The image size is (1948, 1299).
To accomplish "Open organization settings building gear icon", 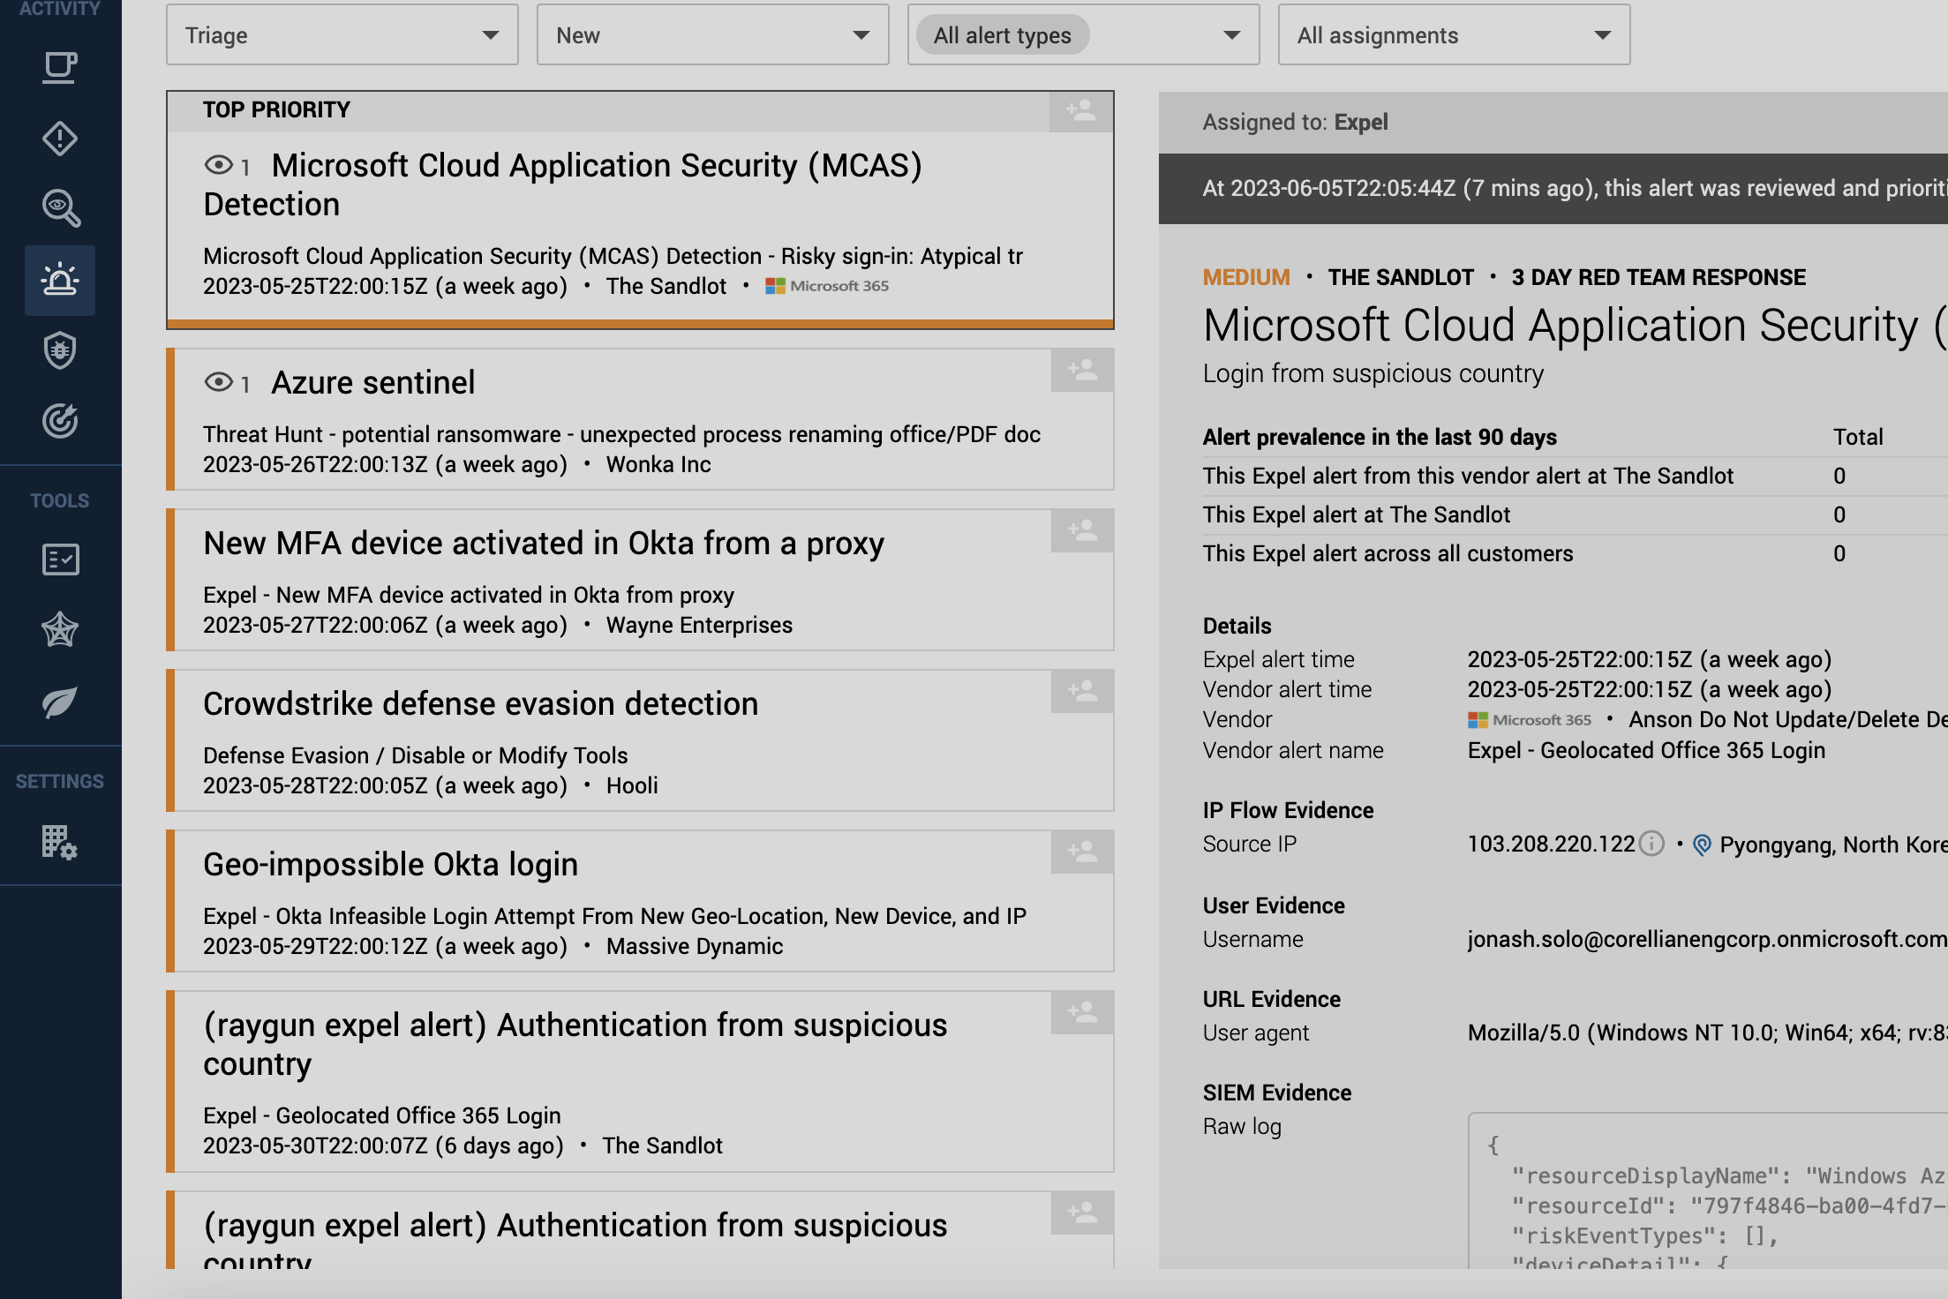I will click(60, 842).
